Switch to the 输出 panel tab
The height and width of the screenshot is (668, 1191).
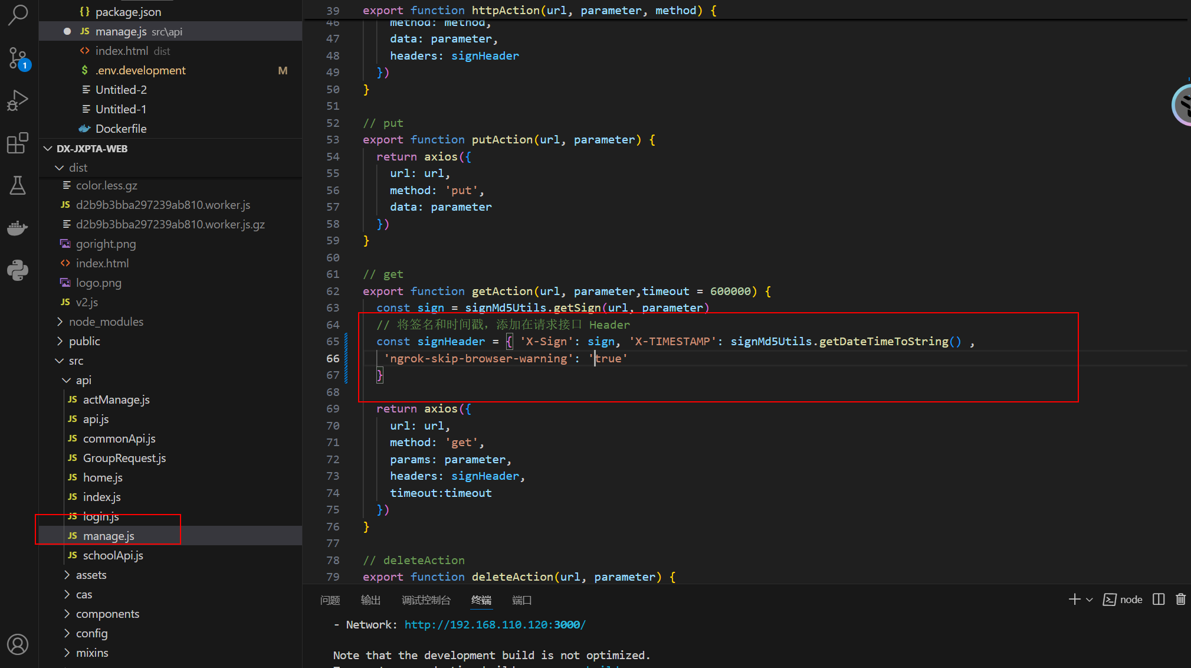pyautogui.click(x=370, y=600)
